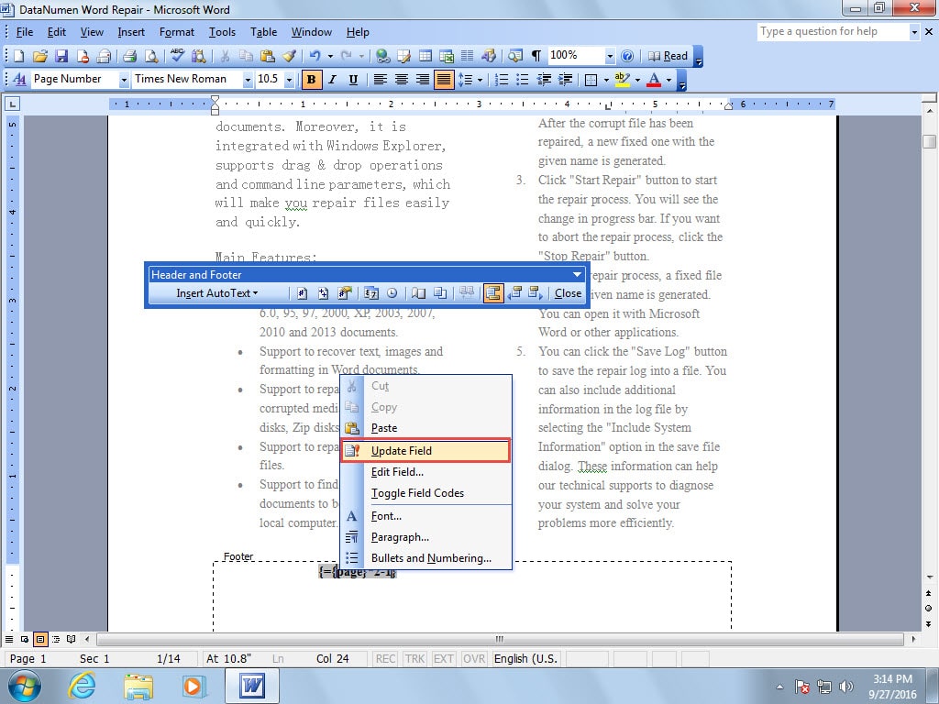This screenshot has width=939, height=704.
Task: Click the Save floppy disk icon
Action: coord(62,57)
